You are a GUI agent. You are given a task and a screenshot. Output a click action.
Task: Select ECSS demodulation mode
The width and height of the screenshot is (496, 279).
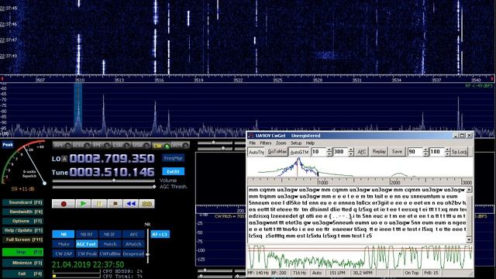click(82, 146)
